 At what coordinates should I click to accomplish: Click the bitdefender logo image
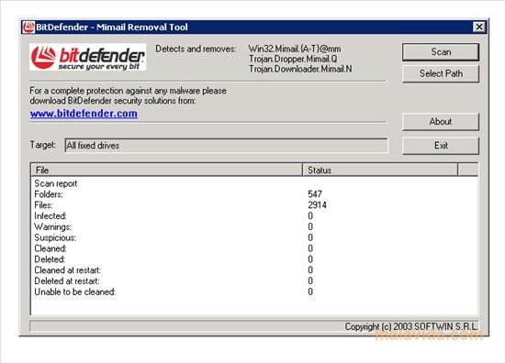(87, 57)
